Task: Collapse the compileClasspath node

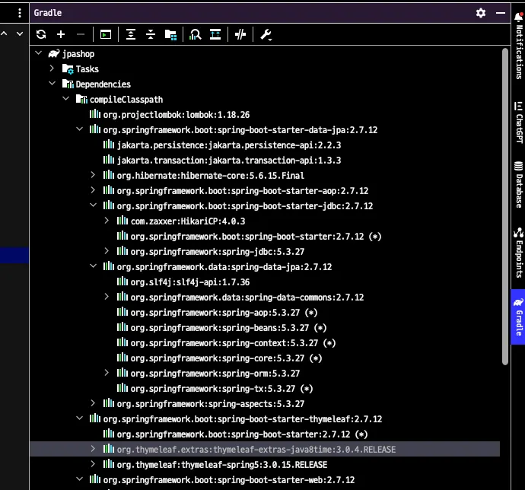Action: 66,100
